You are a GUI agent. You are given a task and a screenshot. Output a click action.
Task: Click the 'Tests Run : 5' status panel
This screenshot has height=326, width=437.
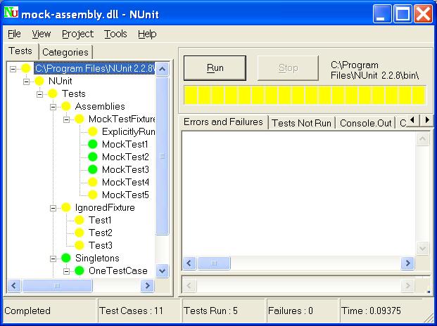coord(224,311)
